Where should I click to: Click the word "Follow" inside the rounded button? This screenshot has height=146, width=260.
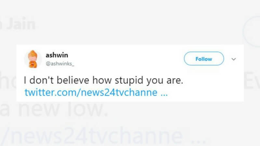tap(204, 59)
